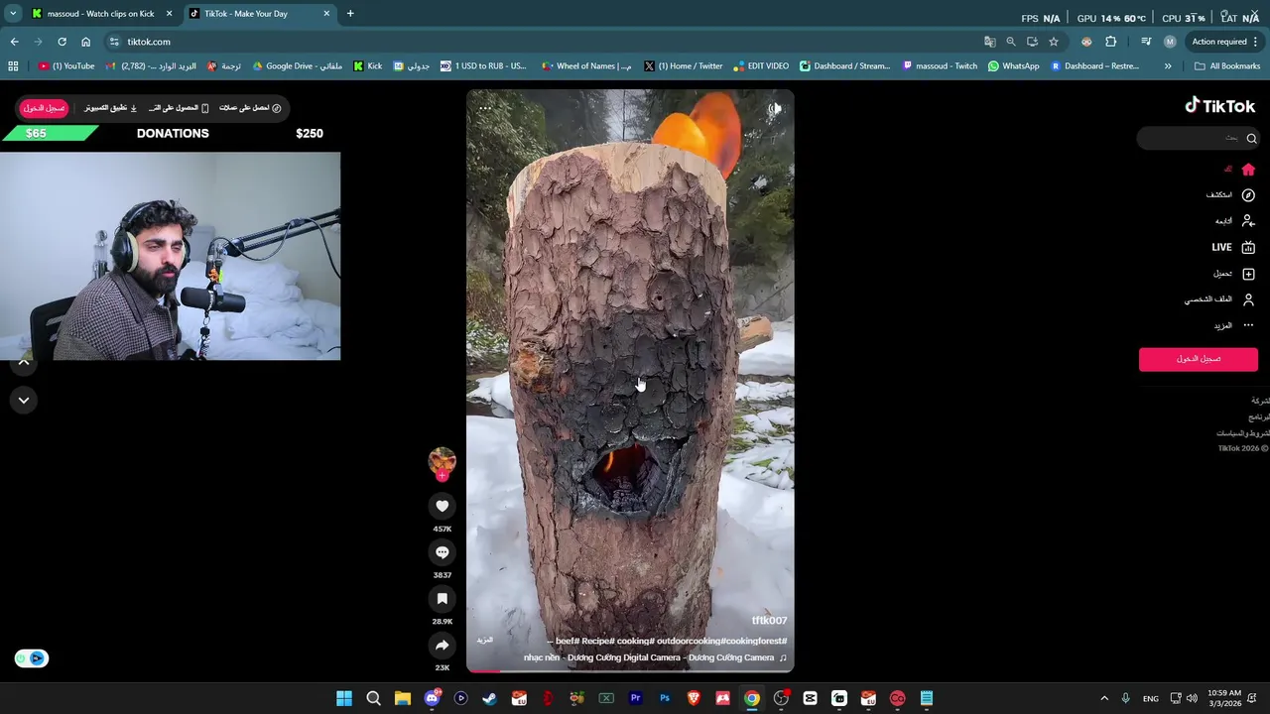Open the taskbar clock and date
1270x714 pixels.
(x=1225, y=698)
